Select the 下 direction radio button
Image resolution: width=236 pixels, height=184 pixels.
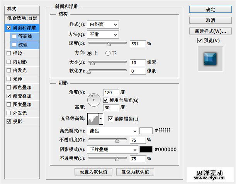tap(108, 53)
